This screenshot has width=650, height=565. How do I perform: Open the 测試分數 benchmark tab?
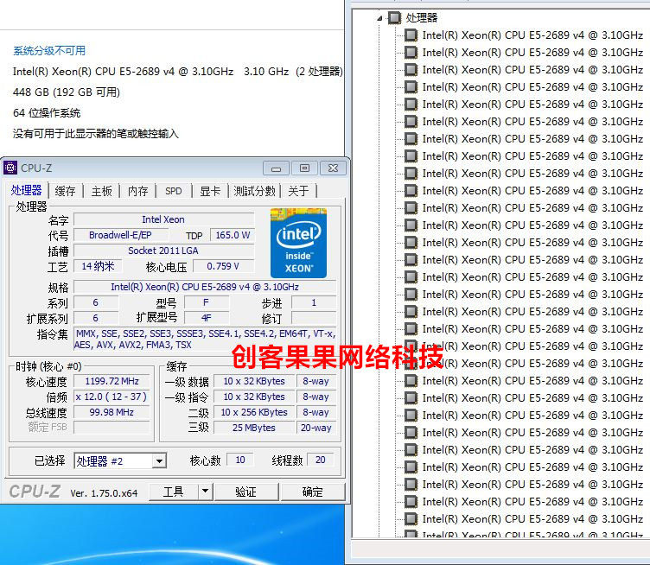point(254,191)
